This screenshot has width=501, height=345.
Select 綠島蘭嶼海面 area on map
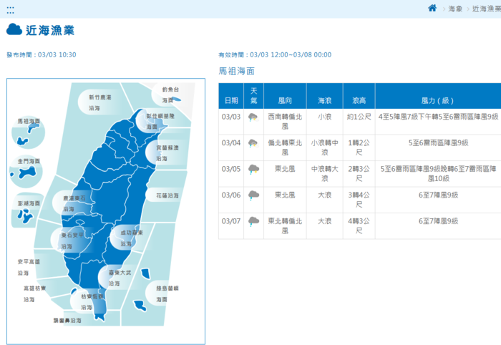coord(167,293)
